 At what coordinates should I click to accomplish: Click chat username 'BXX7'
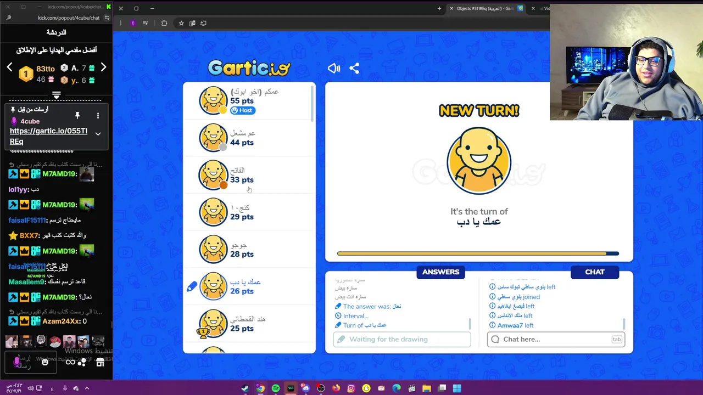(x=29, y=235)
